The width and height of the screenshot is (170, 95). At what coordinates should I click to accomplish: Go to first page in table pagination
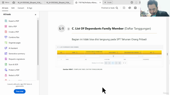(x=106, y=63)
